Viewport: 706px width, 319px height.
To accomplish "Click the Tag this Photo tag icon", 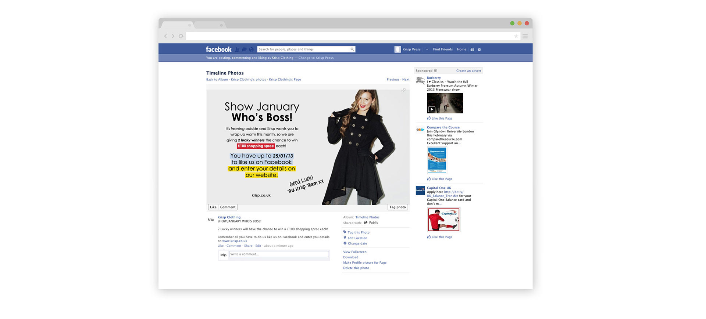I will point(345,232).
